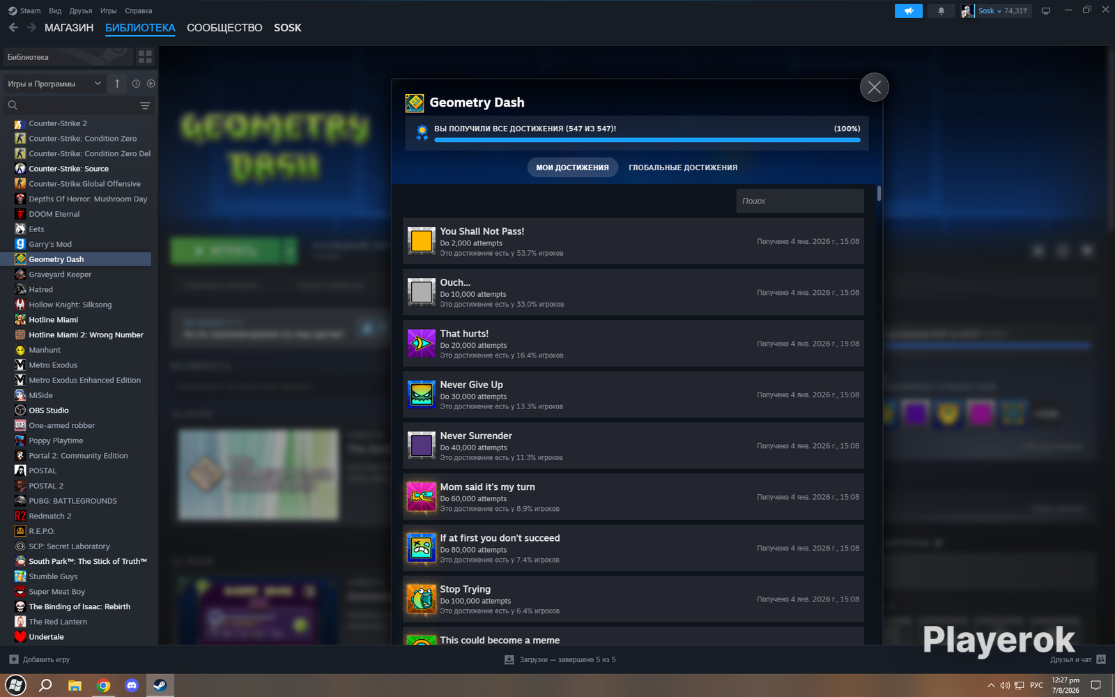Screen dimensions: 1115x697
Task: Open the notifications bell
Action: [941, 11]
